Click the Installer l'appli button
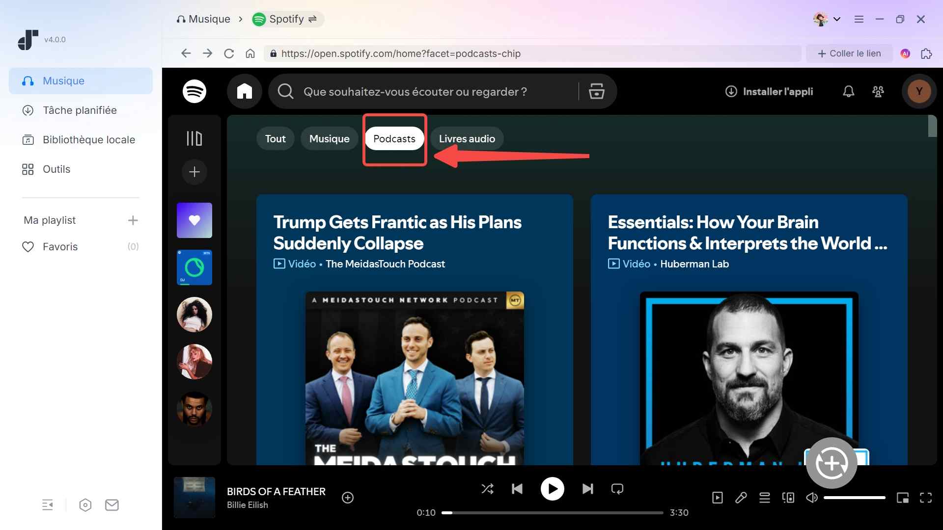Image resolution: width=943 pixels, height=530 pixels. tap(770, 91)
